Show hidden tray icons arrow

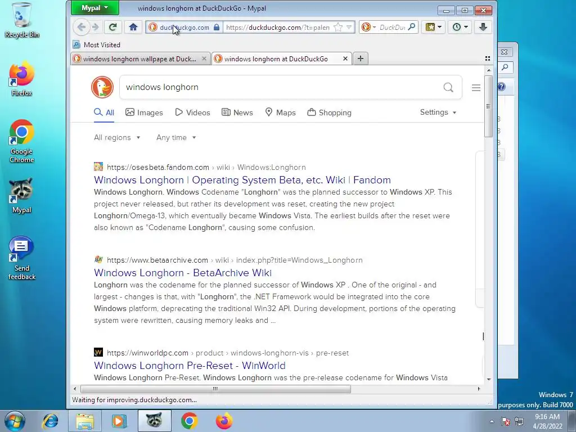click(492, 421)
